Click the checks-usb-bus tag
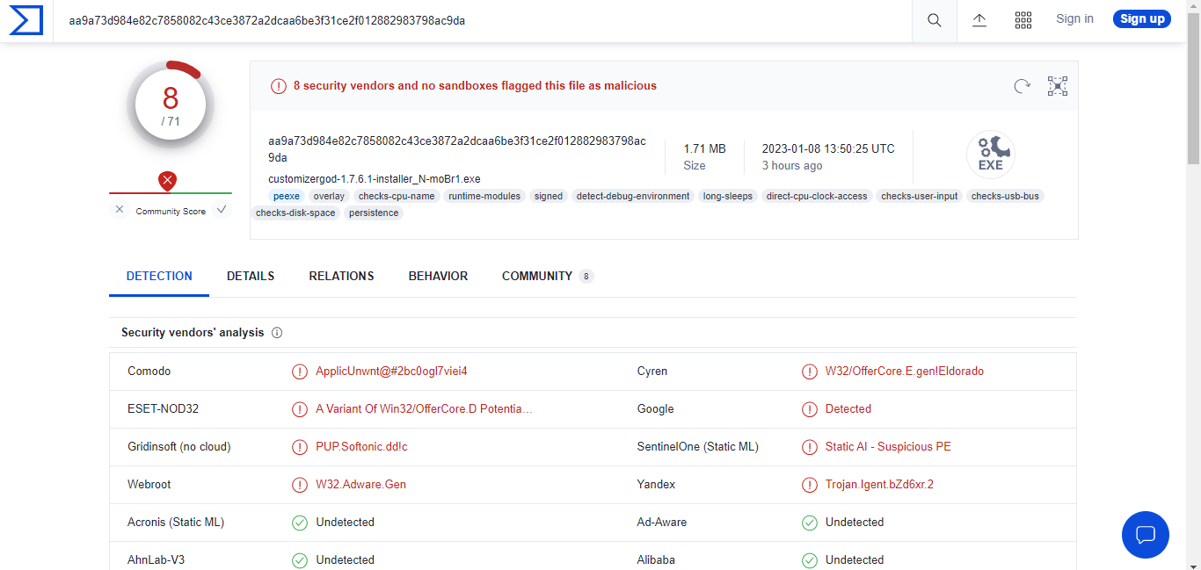Image resolution: width=1201 pixels, height=570 pixels. [1005, 196]
